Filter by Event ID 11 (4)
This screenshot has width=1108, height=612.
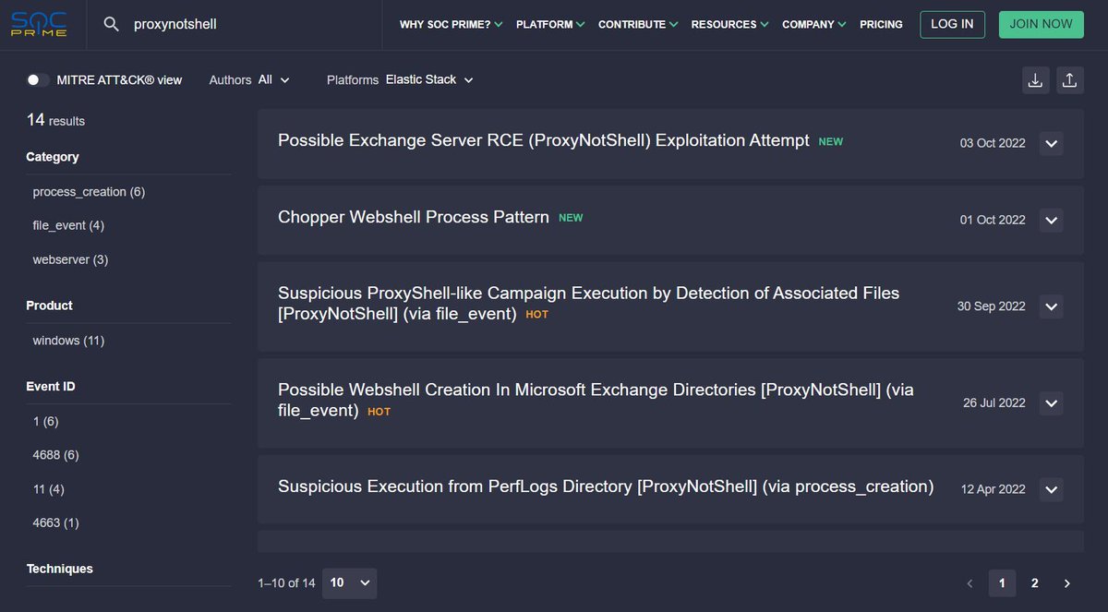(x=49, y=488)
